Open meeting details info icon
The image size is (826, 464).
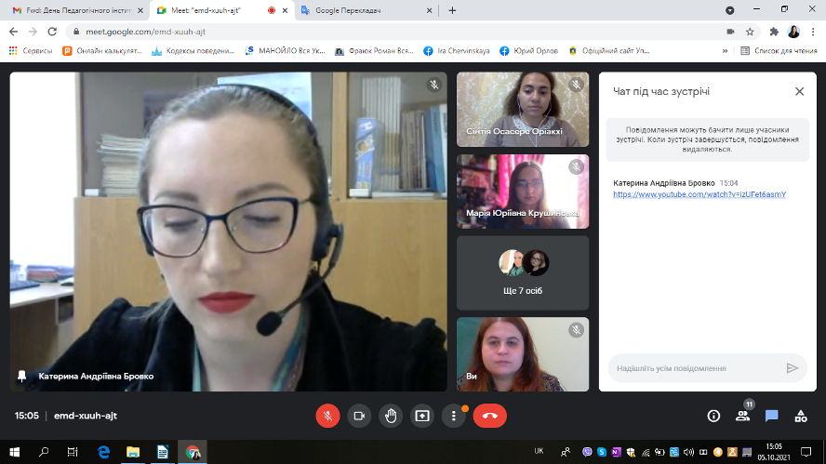click(x=713, y=416)
